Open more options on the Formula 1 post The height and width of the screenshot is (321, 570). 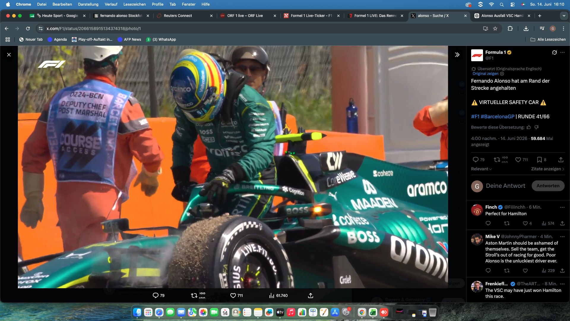(562, 52)
